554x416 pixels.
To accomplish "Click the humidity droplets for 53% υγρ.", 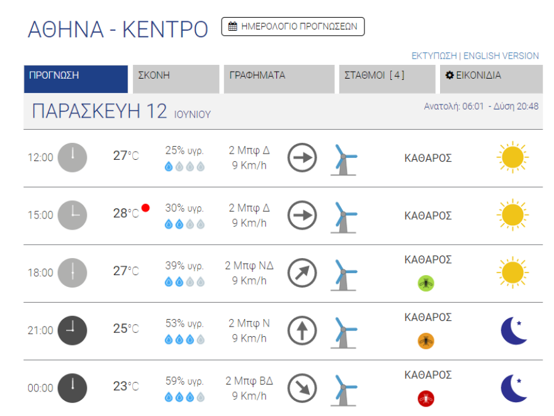I will pyautogui.click(x=184, y=340).
